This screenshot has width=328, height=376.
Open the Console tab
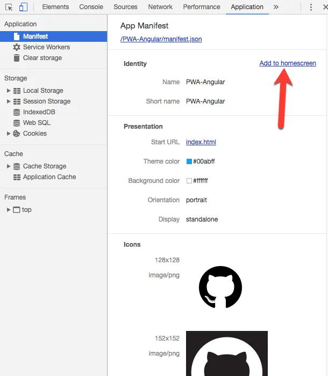click(x=91, y=7)
